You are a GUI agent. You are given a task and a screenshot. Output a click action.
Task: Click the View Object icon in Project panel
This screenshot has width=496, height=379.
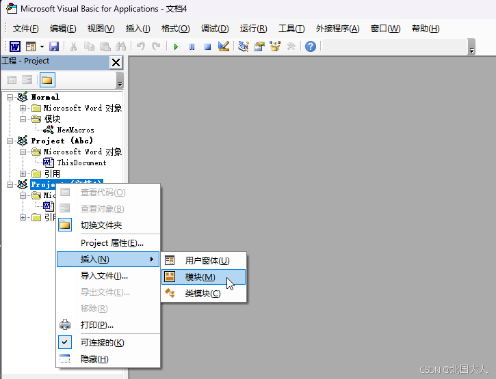[27, 80]
